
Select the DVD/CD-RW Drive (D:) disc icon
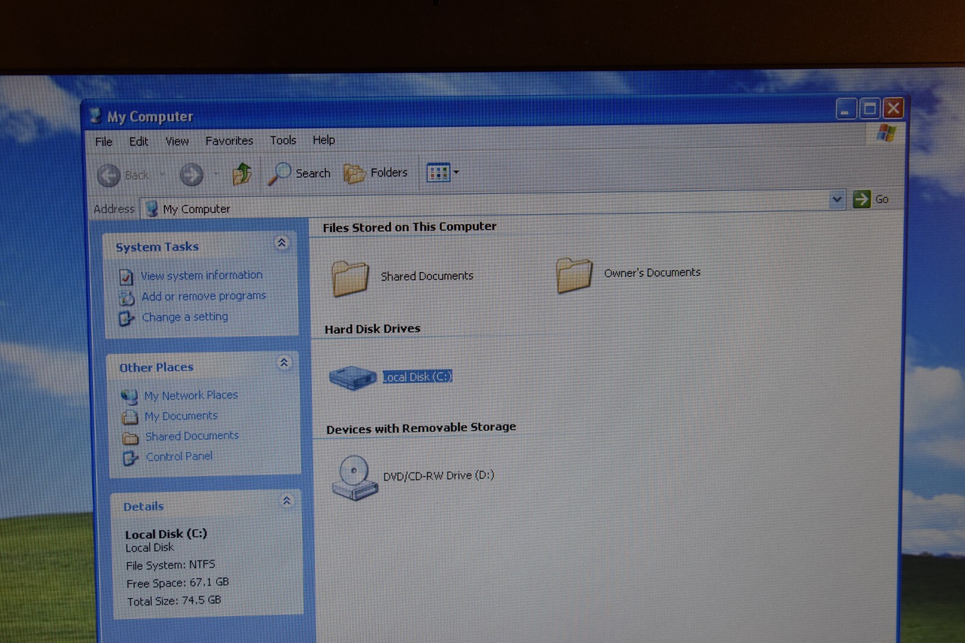[355, 478]
